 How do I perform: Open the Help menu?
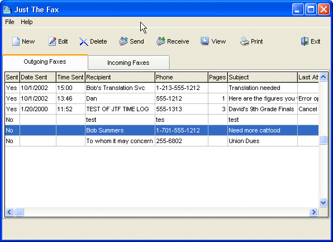[x=27, y=22]
